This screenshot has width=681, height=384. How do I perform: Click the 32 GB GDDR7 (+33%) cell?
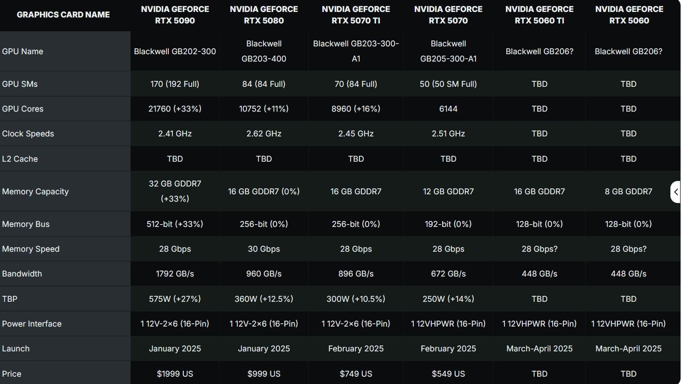[x=175, y=191]
